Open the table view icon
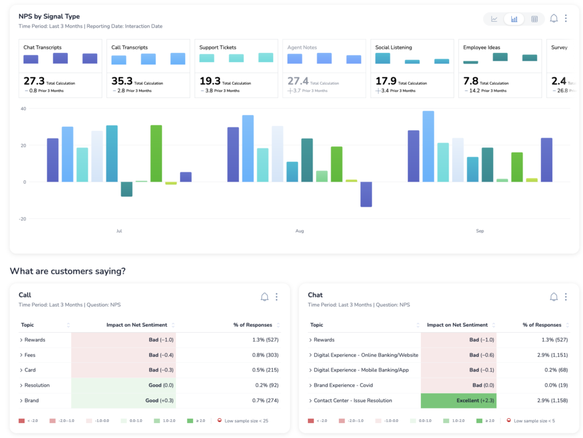 click(534, 18)
